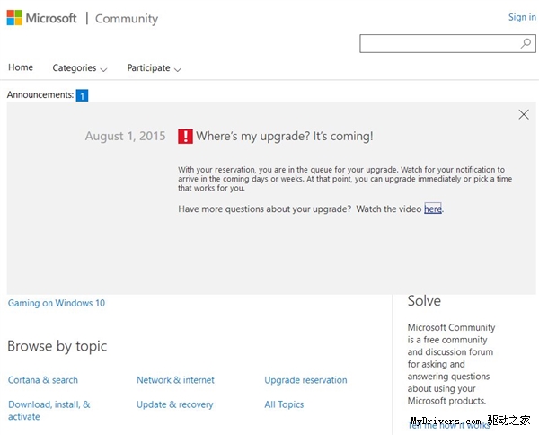Click the announcements count badge

(x=82, y=95)
